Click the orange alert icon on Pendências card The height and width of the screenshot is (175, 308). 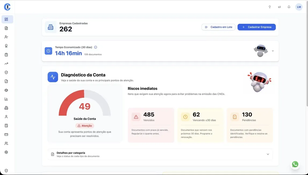click(x=235, y=117)
